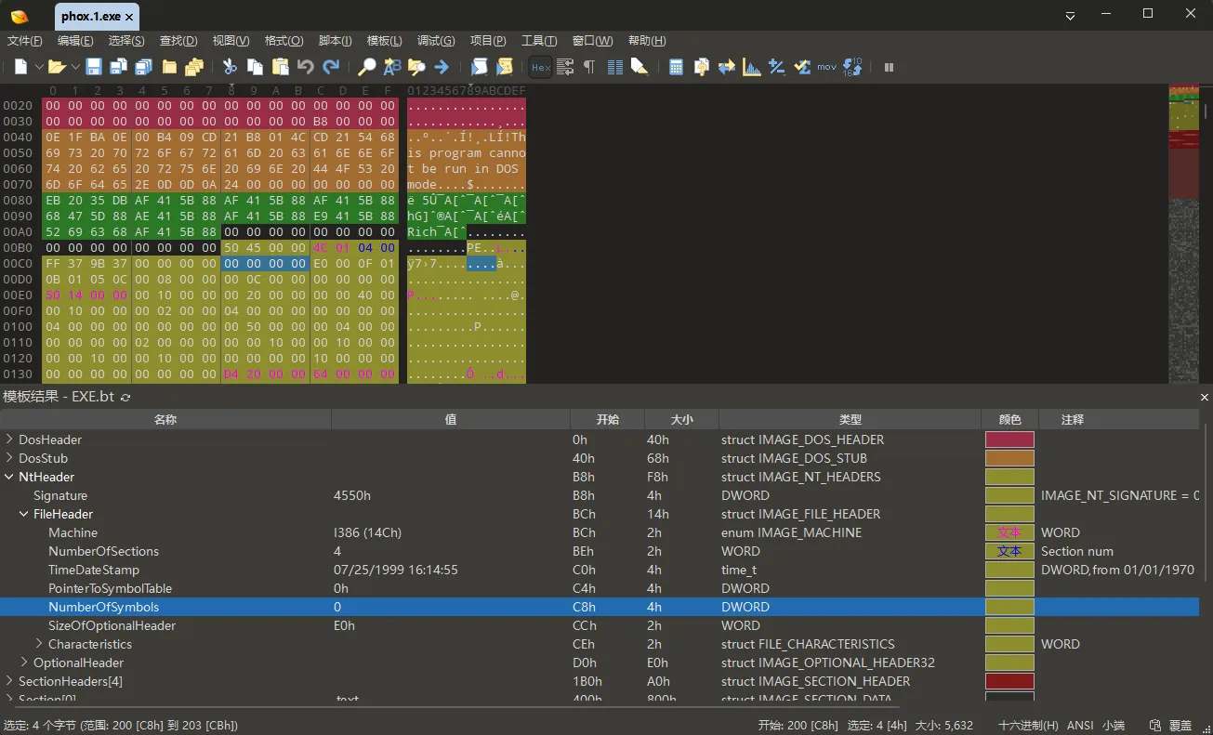Open the Calculator tool icon
1213x735 pixels.
coord(676,67)
